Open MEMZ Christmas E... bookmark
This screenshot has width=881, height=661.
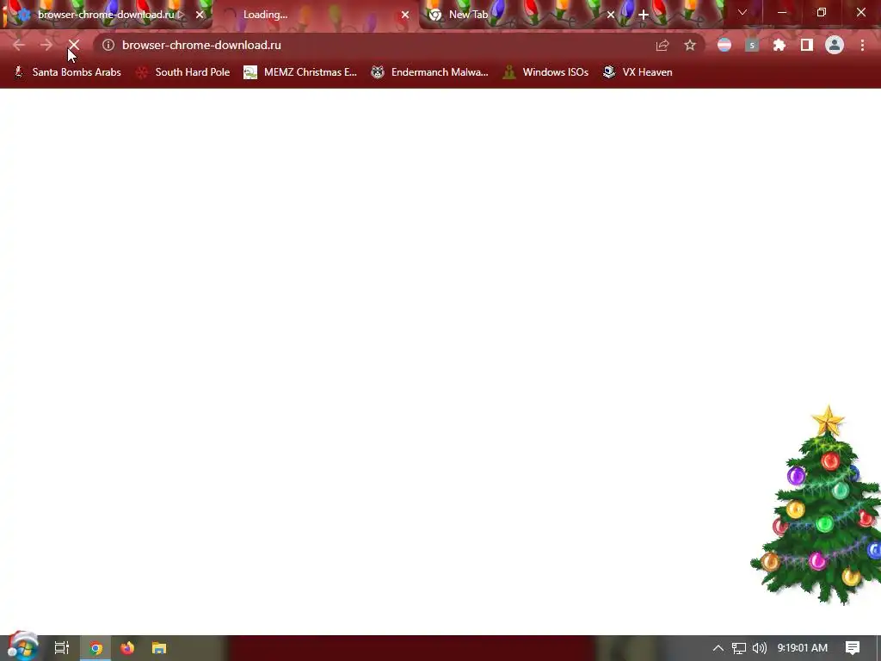(300, 72)
